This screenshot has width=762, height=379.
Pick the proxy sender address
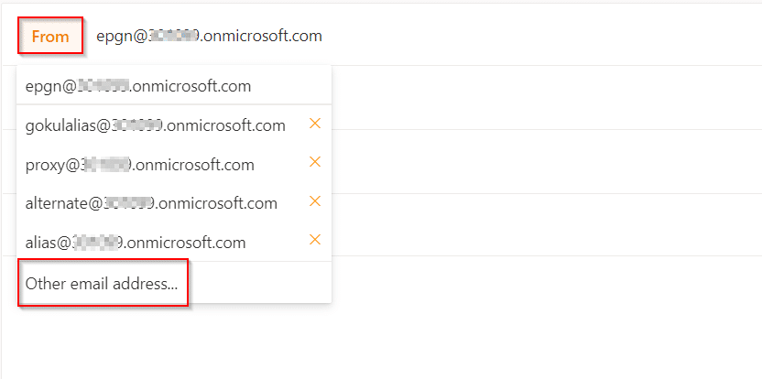tap(140, 165)
